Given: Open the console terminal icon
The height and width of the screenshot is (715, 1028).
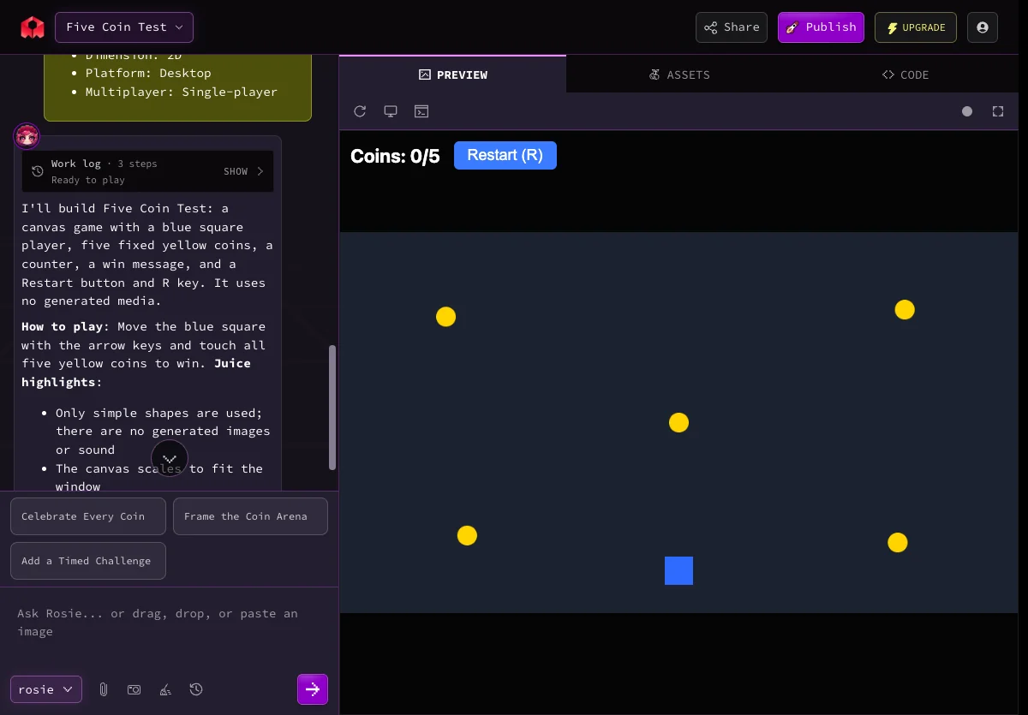Looking at the screenshot, I should pos(421,111).
